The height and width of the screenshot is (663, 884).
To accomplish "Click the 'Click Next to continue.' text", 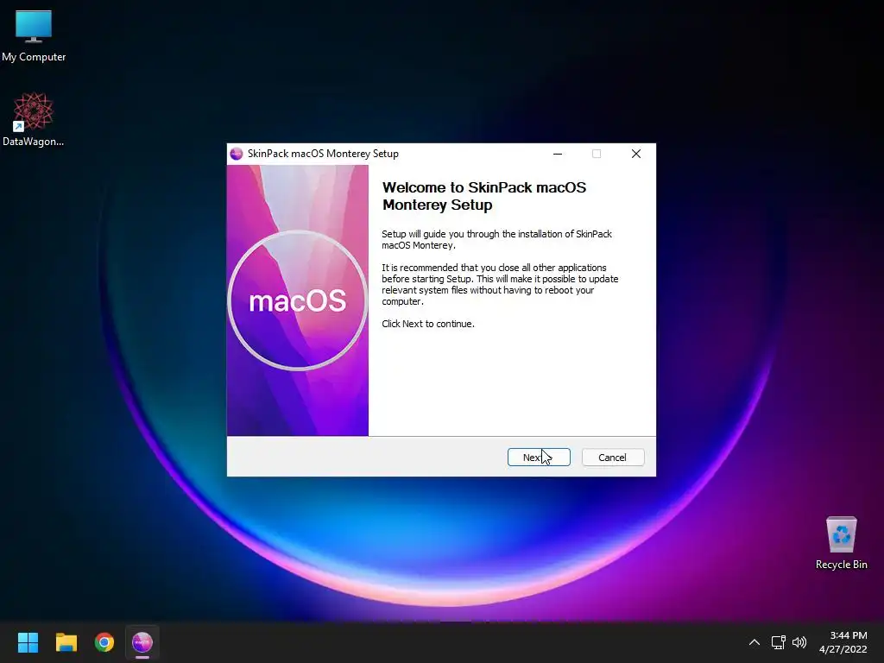I will pyautogui.click(x=428, y=324).
